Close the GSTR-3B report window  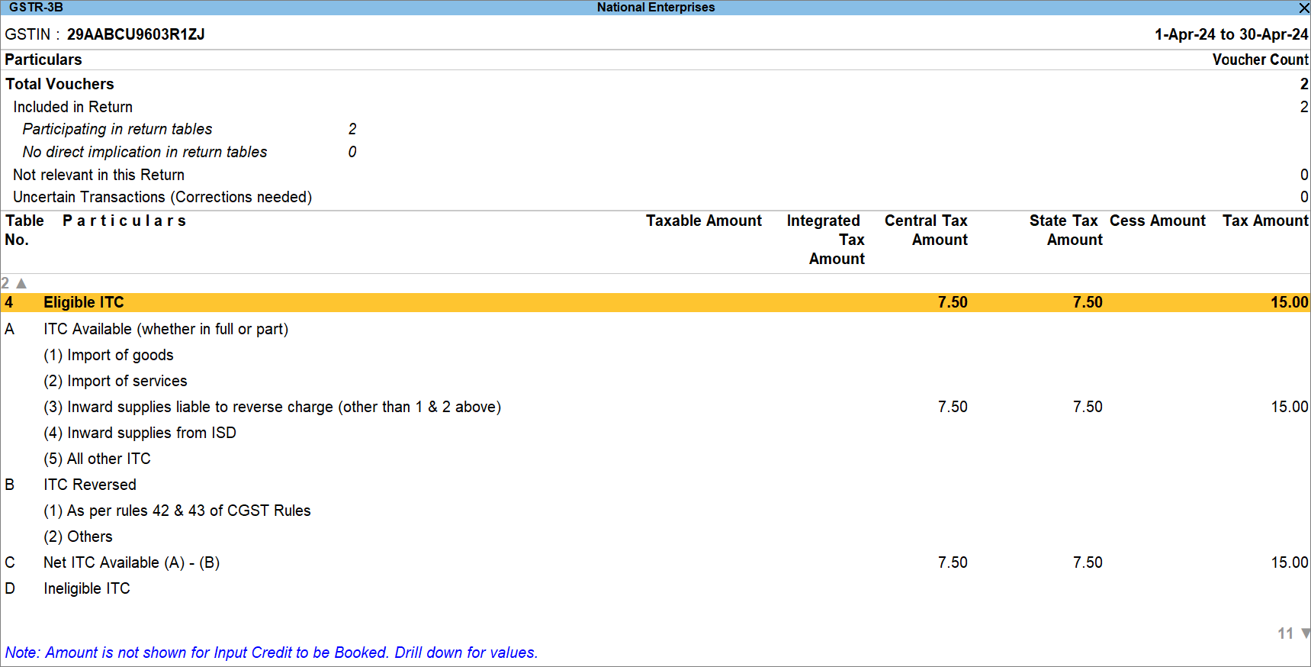[x=1303, y=8]
